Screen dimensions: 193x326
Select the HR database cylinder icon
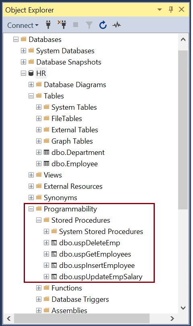31,73
